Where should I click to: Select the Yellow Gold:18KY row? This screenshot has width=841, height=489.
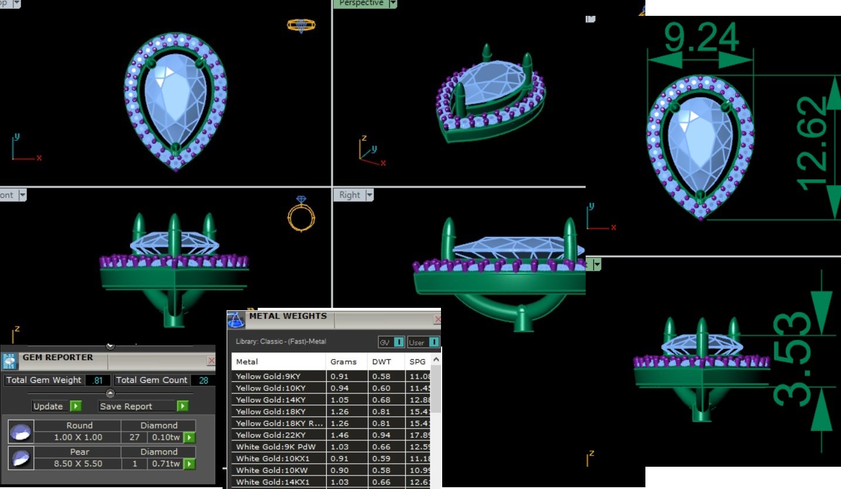click(331, 412)
